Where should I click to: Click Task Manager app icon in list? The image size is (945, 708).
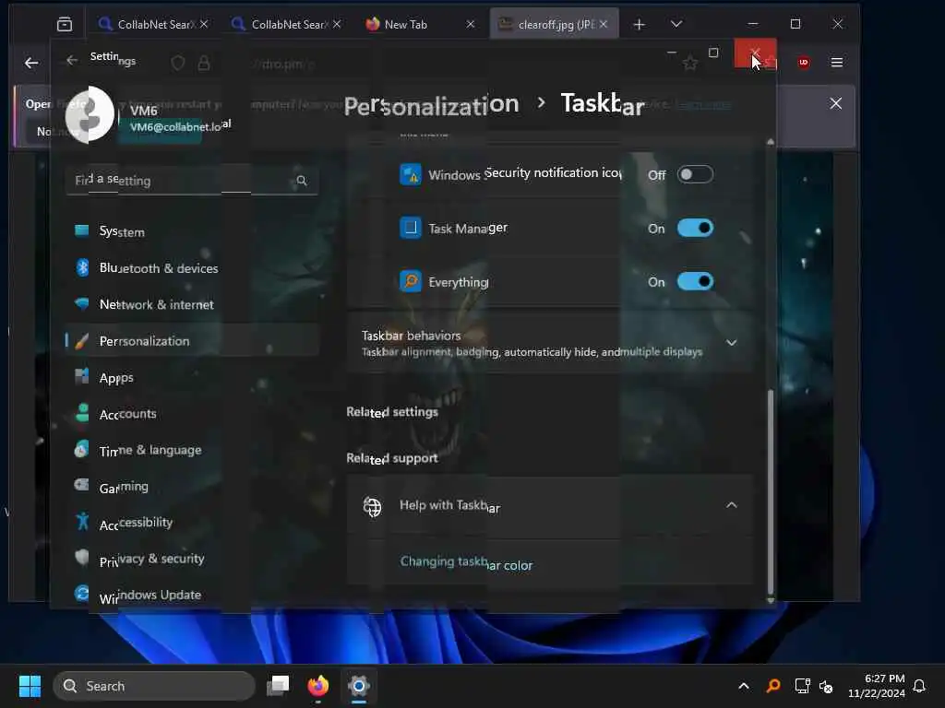(411, 228)
